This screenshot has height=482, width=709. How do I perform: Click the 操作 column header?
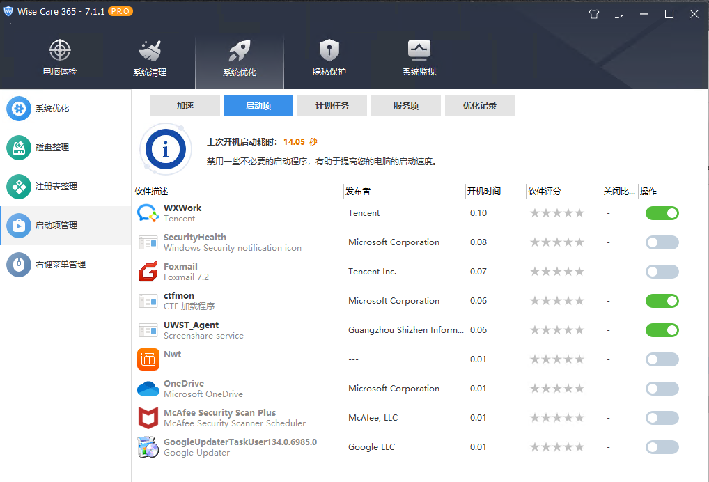(x=669, y=192)
